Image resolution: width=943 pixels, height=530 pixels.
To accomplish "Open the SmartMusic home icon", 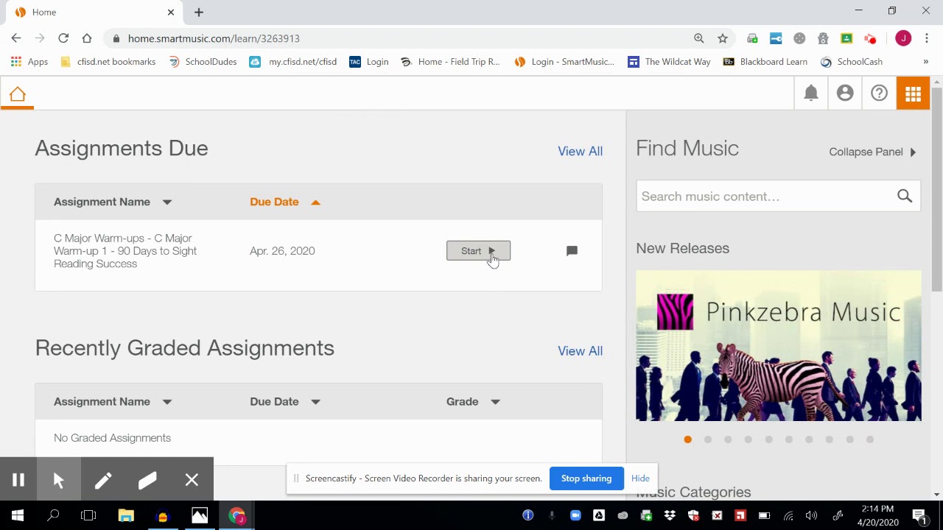I will pyautogui.click(x=17, y=94).
